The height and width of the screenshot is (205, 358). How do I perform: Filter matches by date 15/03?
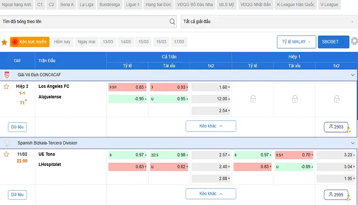point(143,42)
